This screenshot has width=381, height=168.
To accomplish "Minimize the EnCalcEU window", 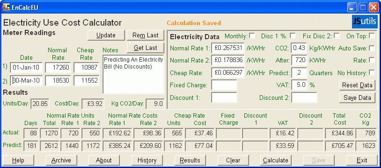I will pos(352,7).
